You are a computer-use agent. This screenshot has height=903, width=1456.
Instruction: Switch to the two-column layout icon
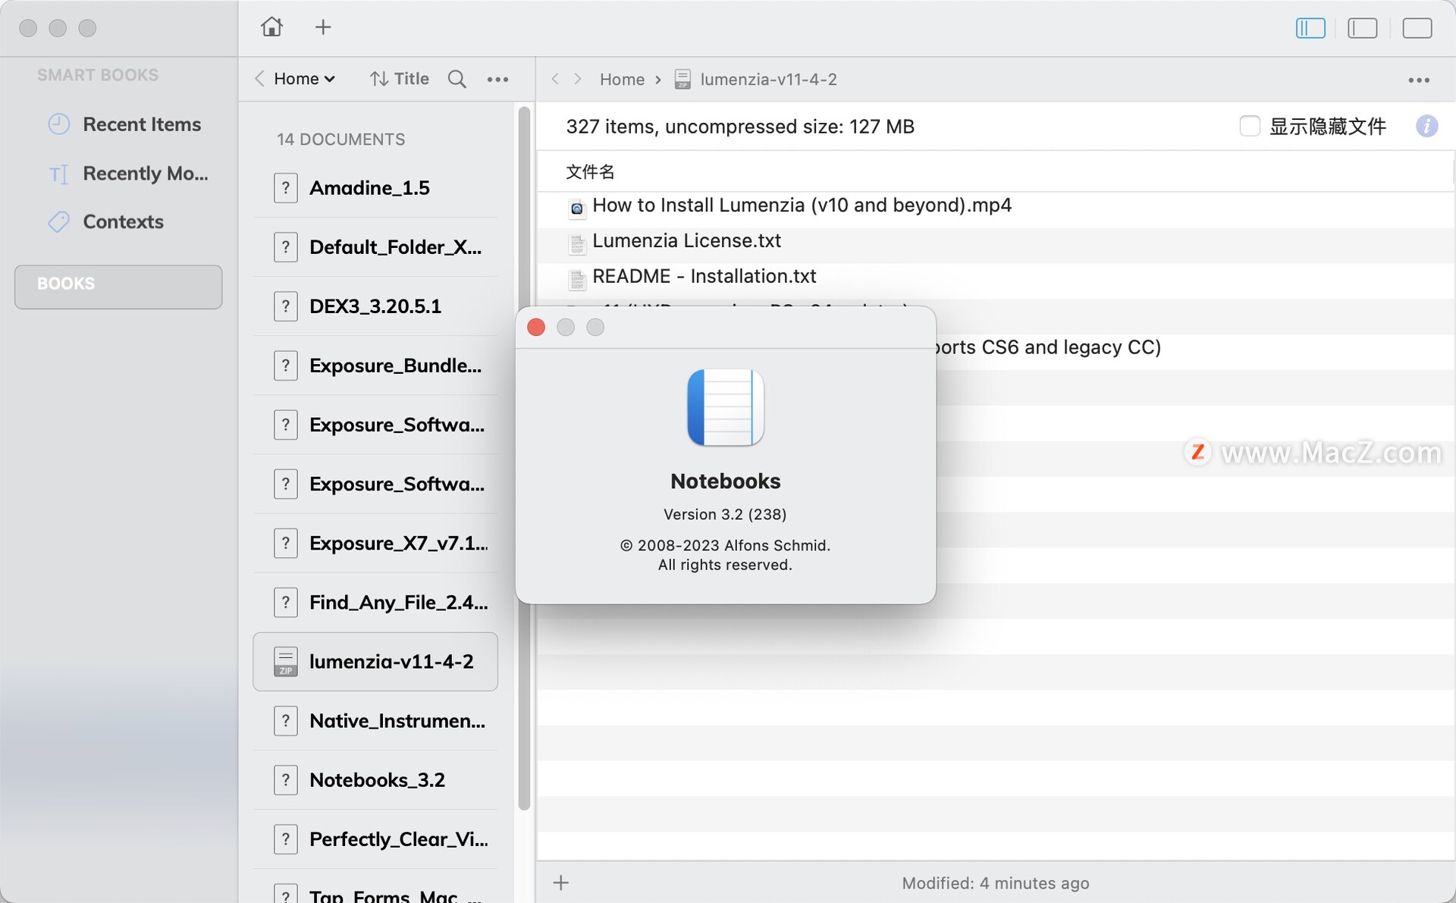click(1362, 28)
